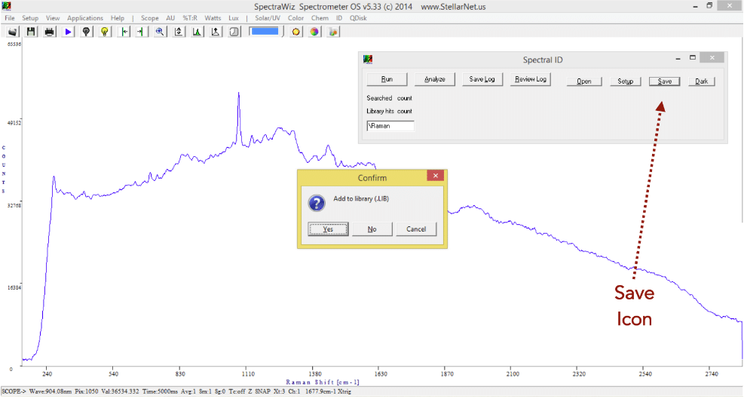The height and width of the screenshot is (399, 744).
Task: Open the Setup menu in menu bar
Action: click(x=30, y=17)
